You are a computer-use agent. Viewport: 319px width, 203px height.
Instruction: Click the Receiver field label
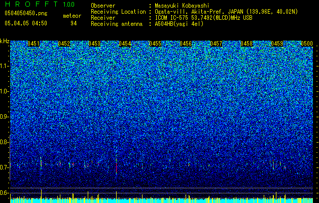click(103, 18)
